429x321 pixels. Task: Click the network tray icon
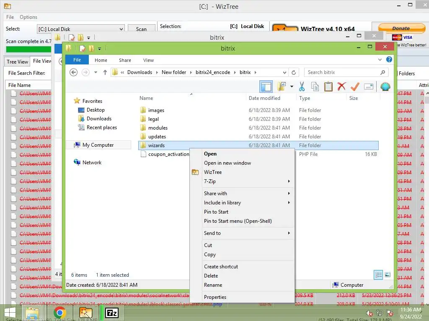(x=380, y=313)
